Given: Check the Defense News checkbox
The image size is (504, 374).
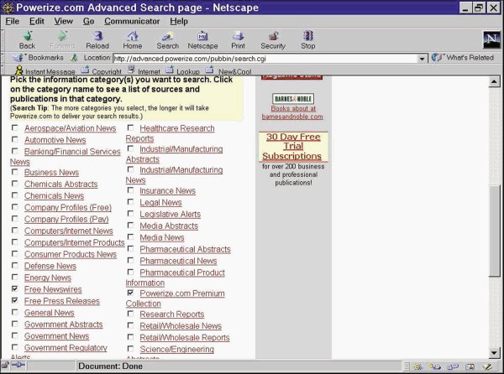Looking at the screenshot, I should pos(15,265).
